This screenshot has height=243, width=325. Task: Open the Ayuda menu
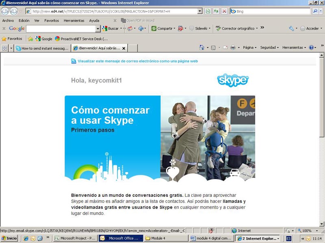[94, 21]
